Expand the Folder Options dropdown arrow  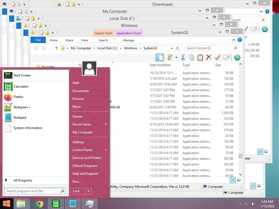176,57
